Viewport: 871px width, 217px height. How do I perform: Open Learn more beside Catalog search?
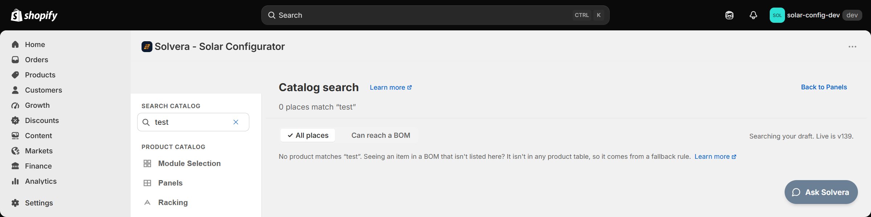(x=391, y=88)
